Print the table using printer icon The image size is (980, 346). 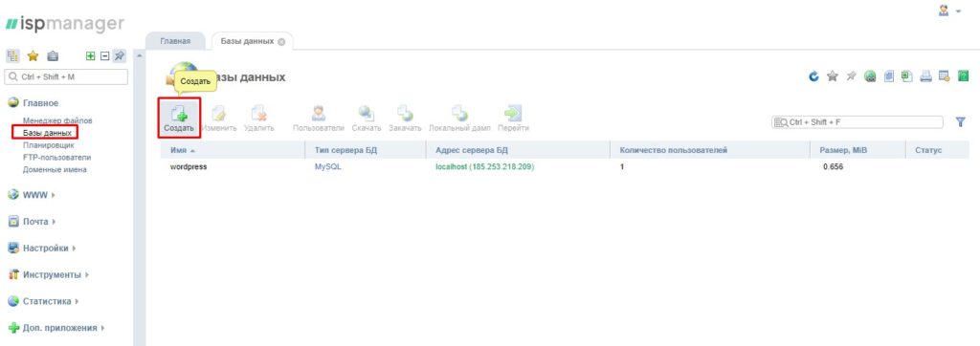925,76
